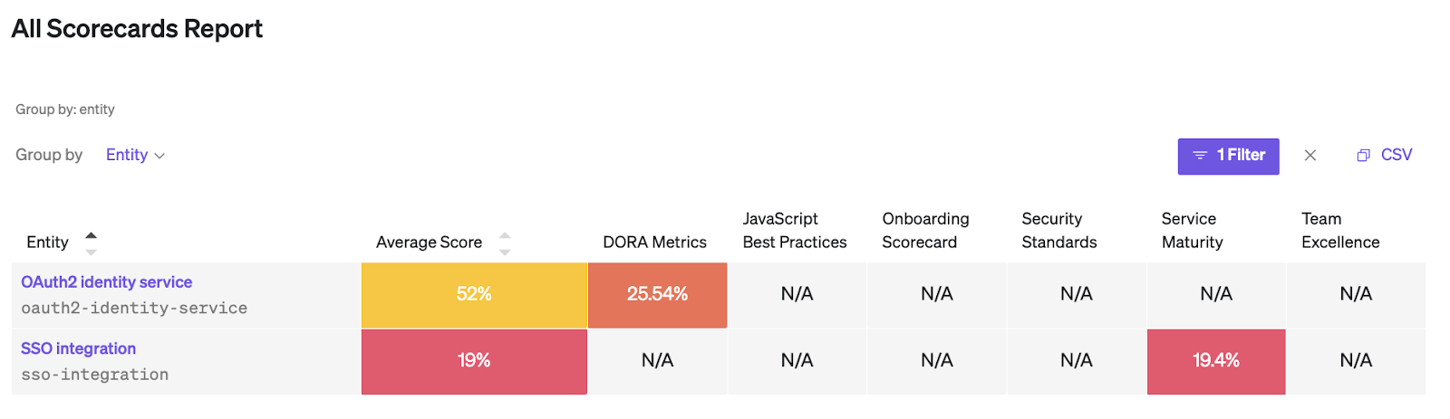This screenshot has width=1450, height=419.
Task: Click the JavaScript Best Practices column header
Action: coord(794,230)
